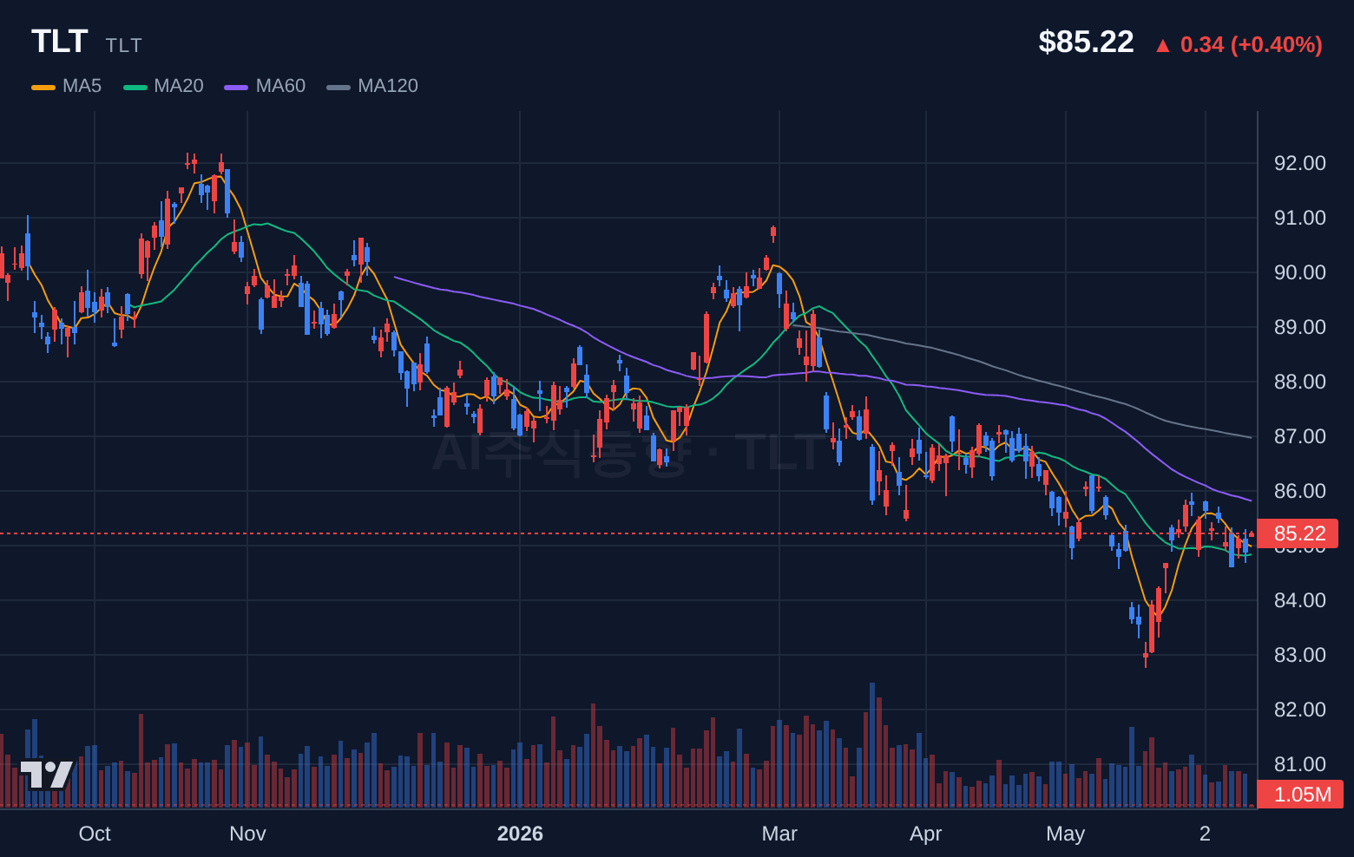
Task: Click the 90.00 price axis label
Action: pyautogui.click(x=1299, y=272)
